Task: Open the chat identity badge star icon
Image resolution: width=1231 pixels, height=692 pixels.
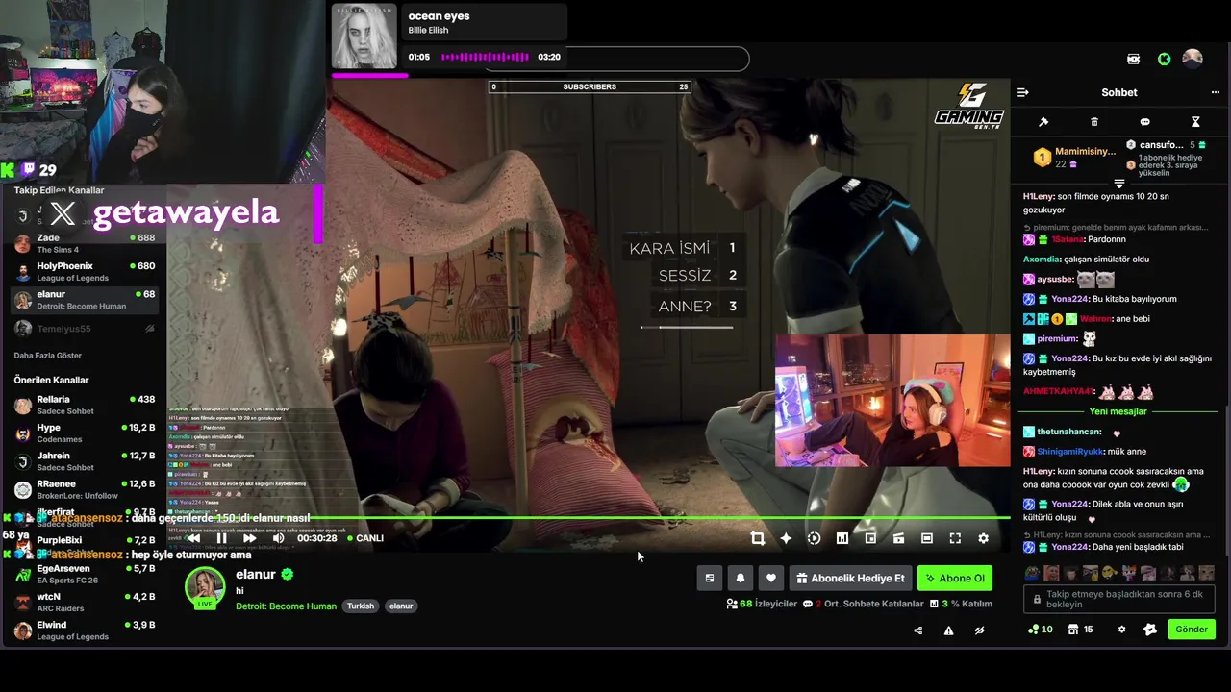Action: point(1150,630)
